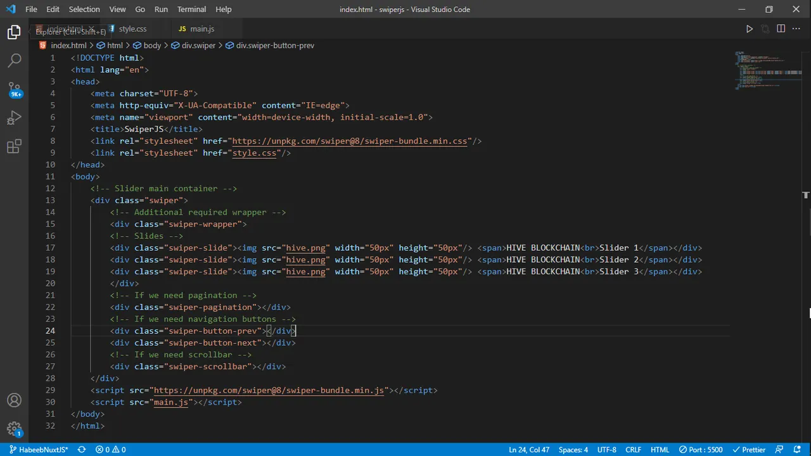Click the code minimap preview
This screenshot has width=811, height=456.
(767, 70)
